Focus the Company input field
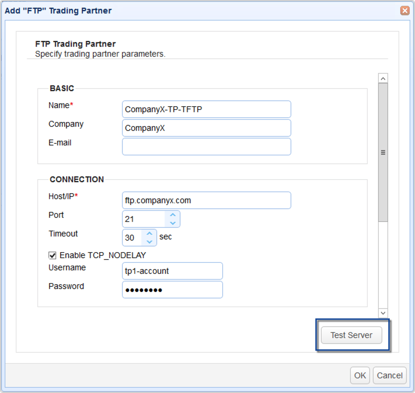This screenshot has width=415, height=393. (206, 128)
